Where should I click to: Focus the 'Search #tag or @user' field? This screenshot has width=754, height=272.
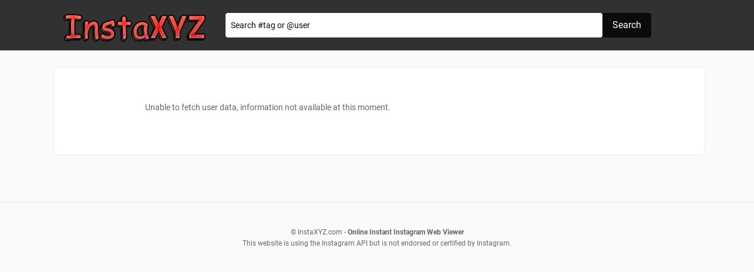[x=414, y=25]
